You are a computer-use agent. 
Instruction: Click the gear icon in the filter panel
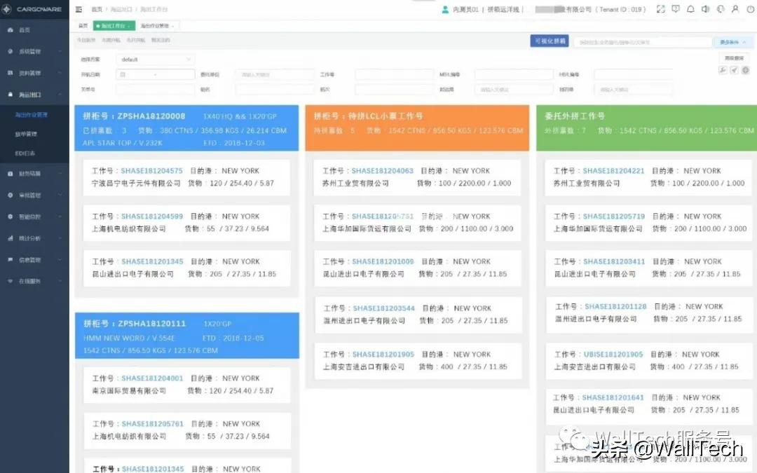(745, 70)
